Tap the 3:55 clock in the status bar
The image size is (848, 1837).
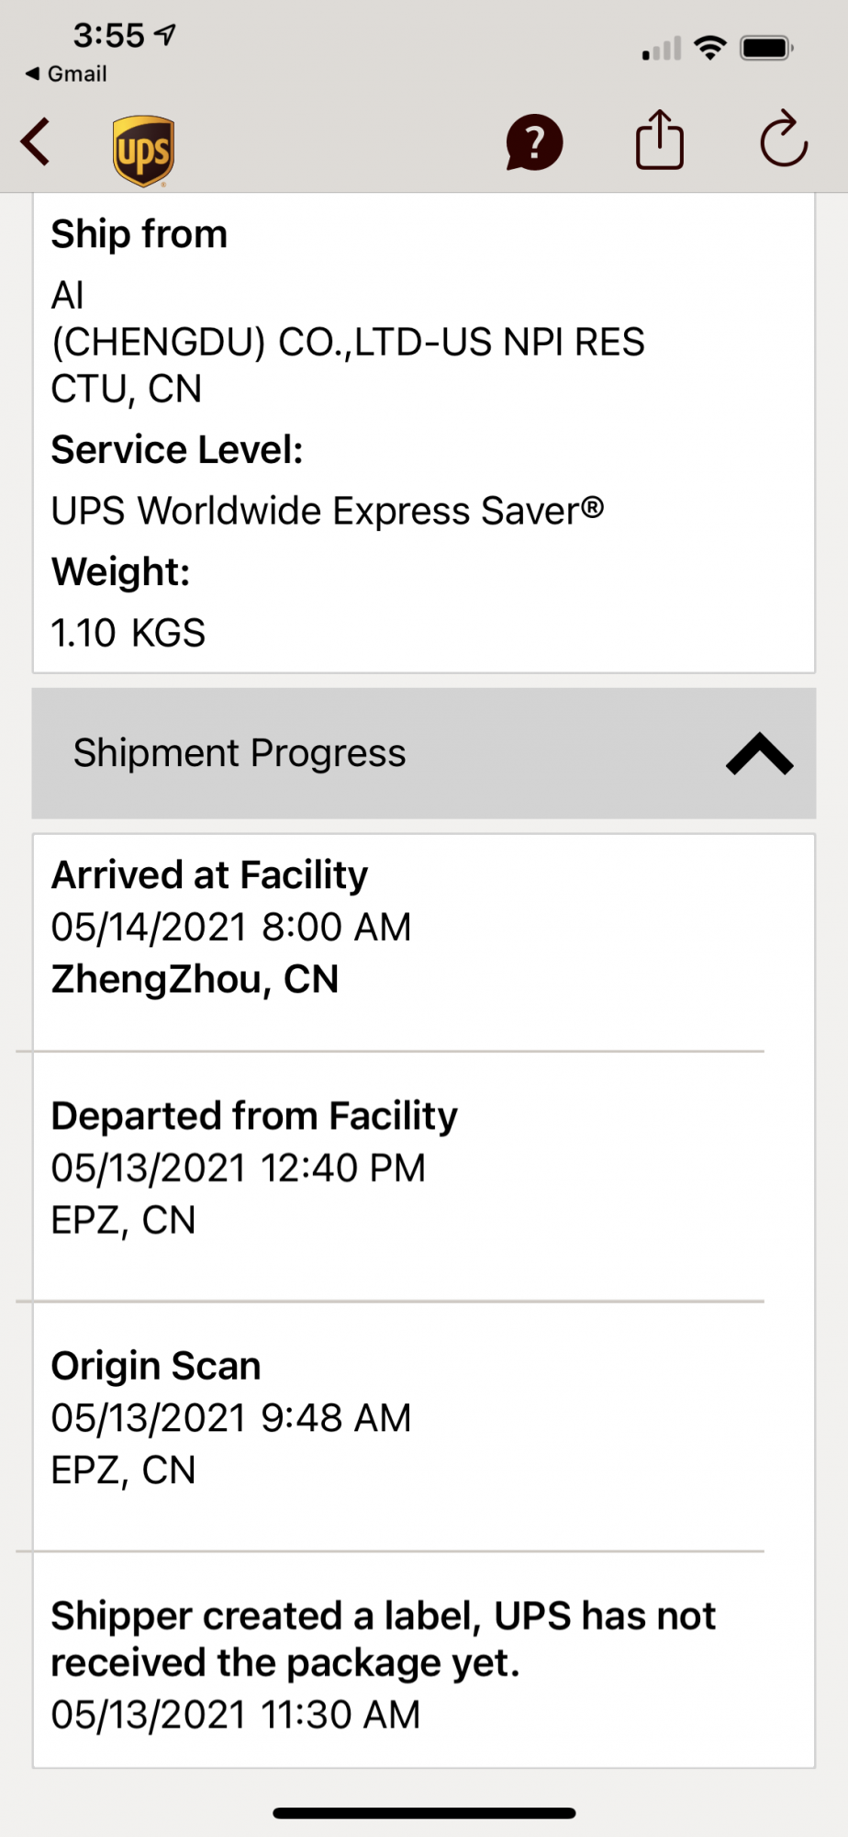pos(109,35)
